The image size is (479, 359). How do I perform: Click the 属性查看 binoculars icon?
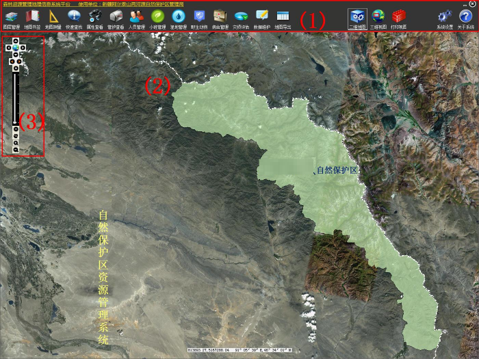point(95,18)
